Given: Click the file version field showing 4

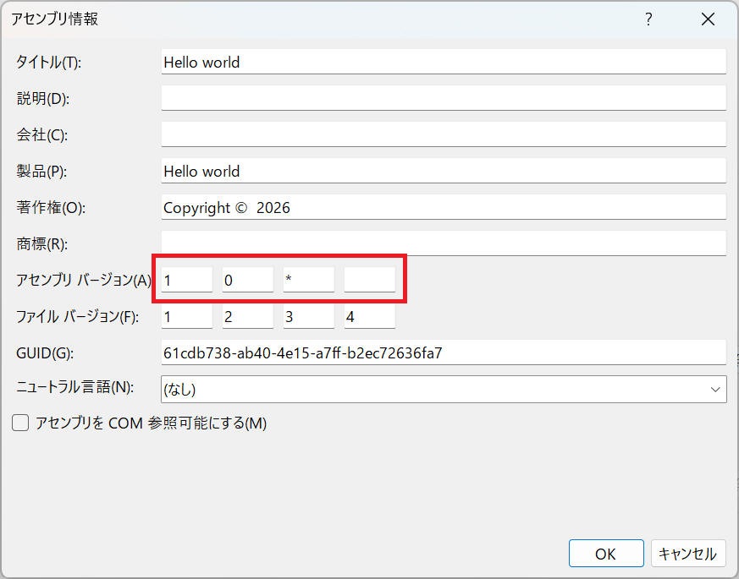Looking at the screenshot, I should point(369,315).
